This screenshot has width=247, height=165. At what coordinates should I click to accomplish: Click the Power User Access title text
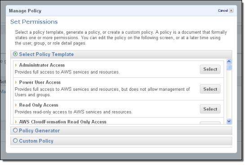pos(40,82)
